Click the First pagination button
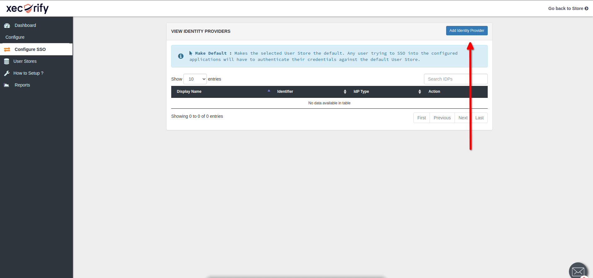This screenshot has height=278, width=593. (421, 118)
